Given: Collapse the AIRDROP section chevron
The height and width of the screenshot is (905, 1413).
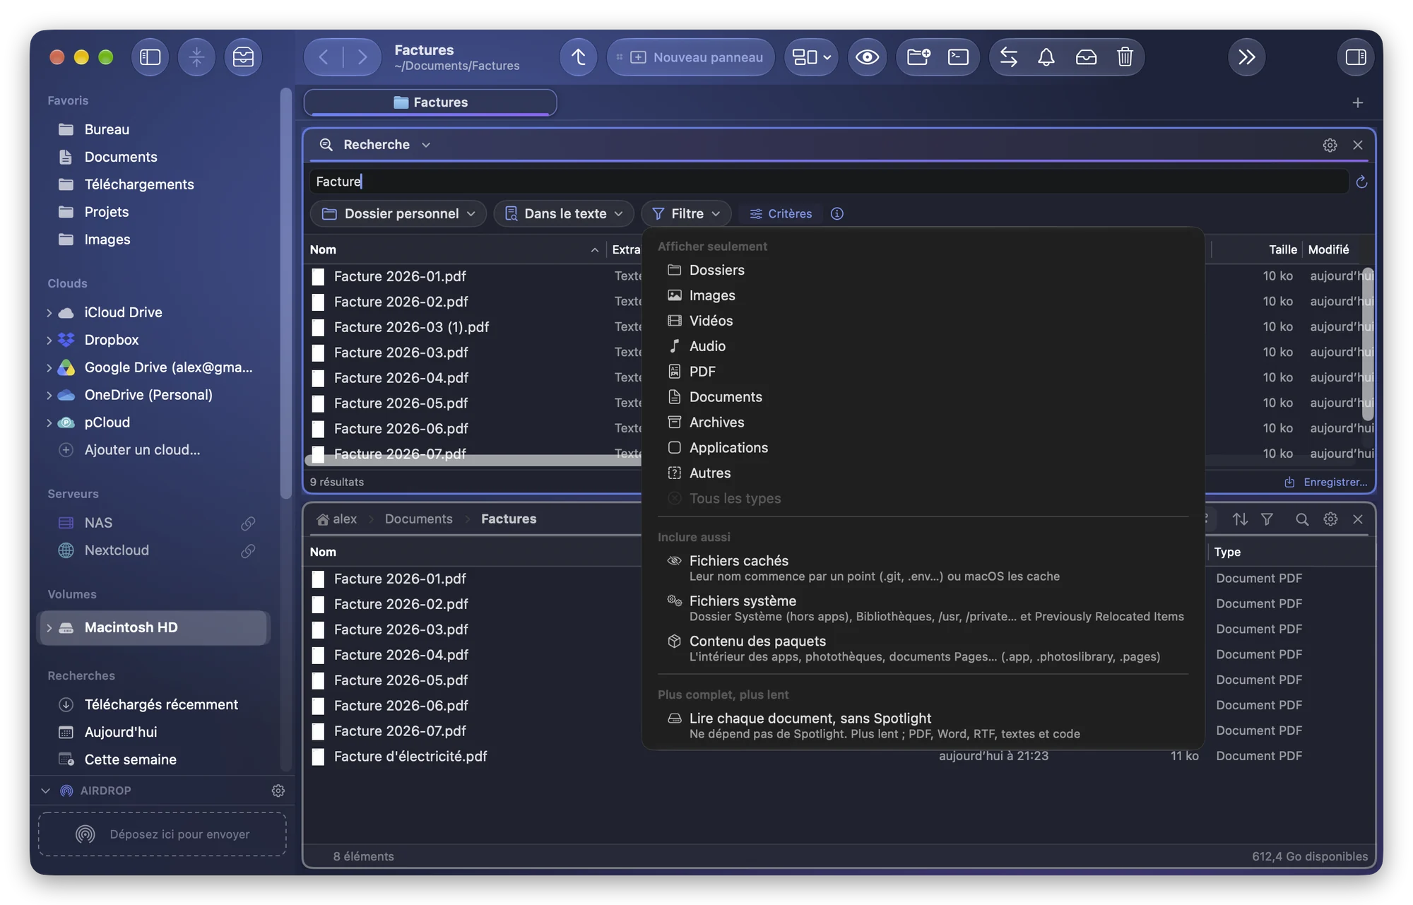Looking at the screenshot, I should pos(46,791).
